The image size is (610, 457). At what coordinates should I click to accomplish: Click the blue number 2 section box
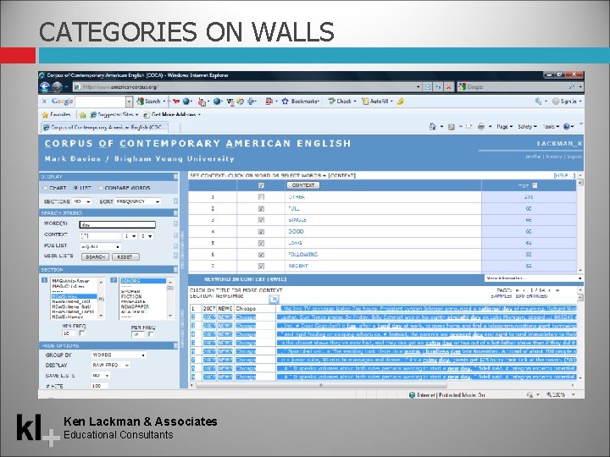pos(114,280)
